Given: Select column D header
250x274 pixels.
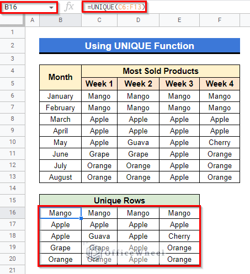Looking at the screenshot, I should 139,20.
